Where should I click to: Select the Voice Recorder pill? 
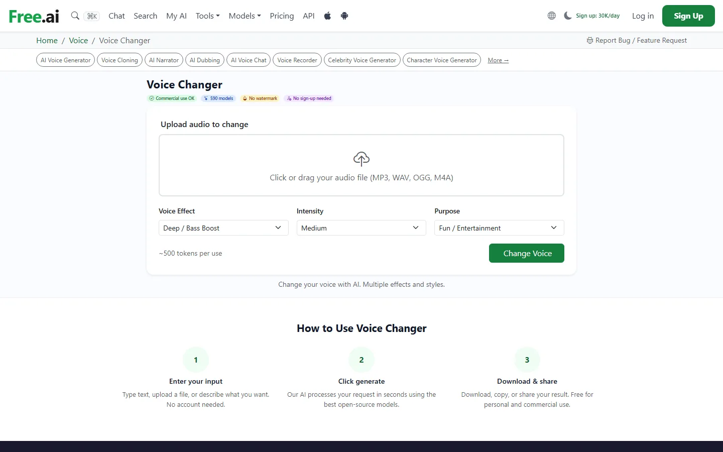point(297,60)
